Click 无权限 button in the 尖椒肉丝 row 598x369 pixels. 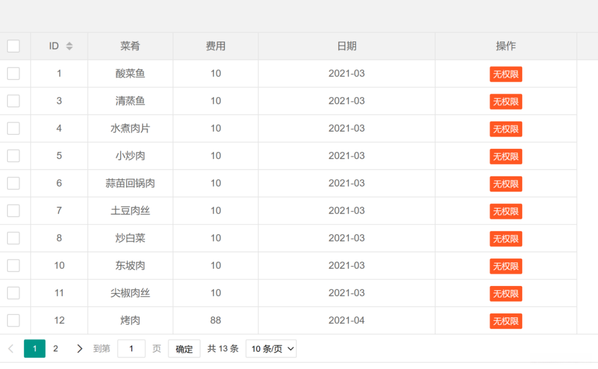pyautogui.click(x=506, y=293)
